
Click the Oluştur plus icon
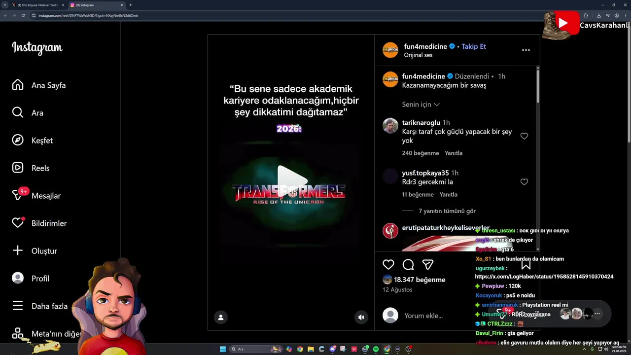click(x=18, y=250)
